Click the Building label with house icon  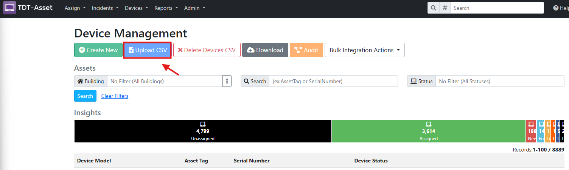click(x=91, y=81)
